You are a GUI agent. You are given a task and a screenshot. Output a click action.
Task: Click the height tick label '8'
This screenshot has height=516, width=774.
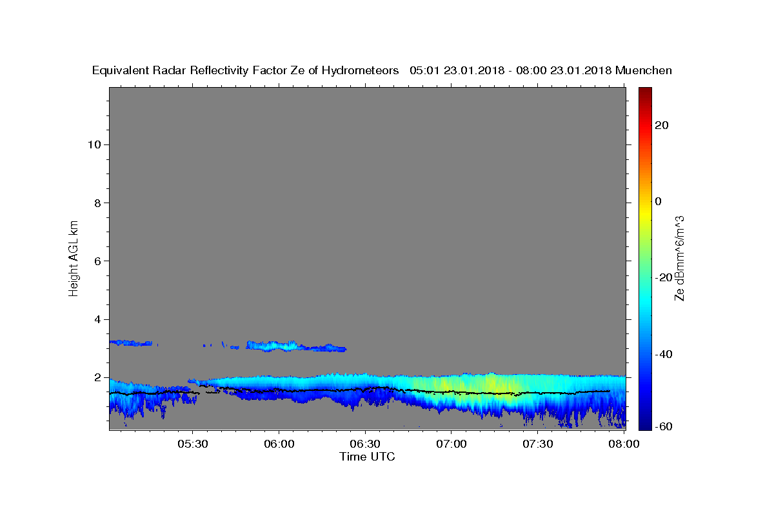(x=97, y=203)
